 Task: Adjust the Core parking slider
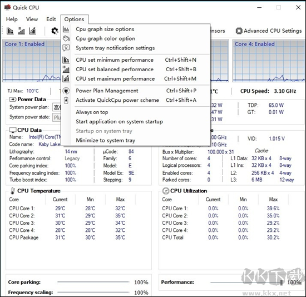tap(93, 282)
